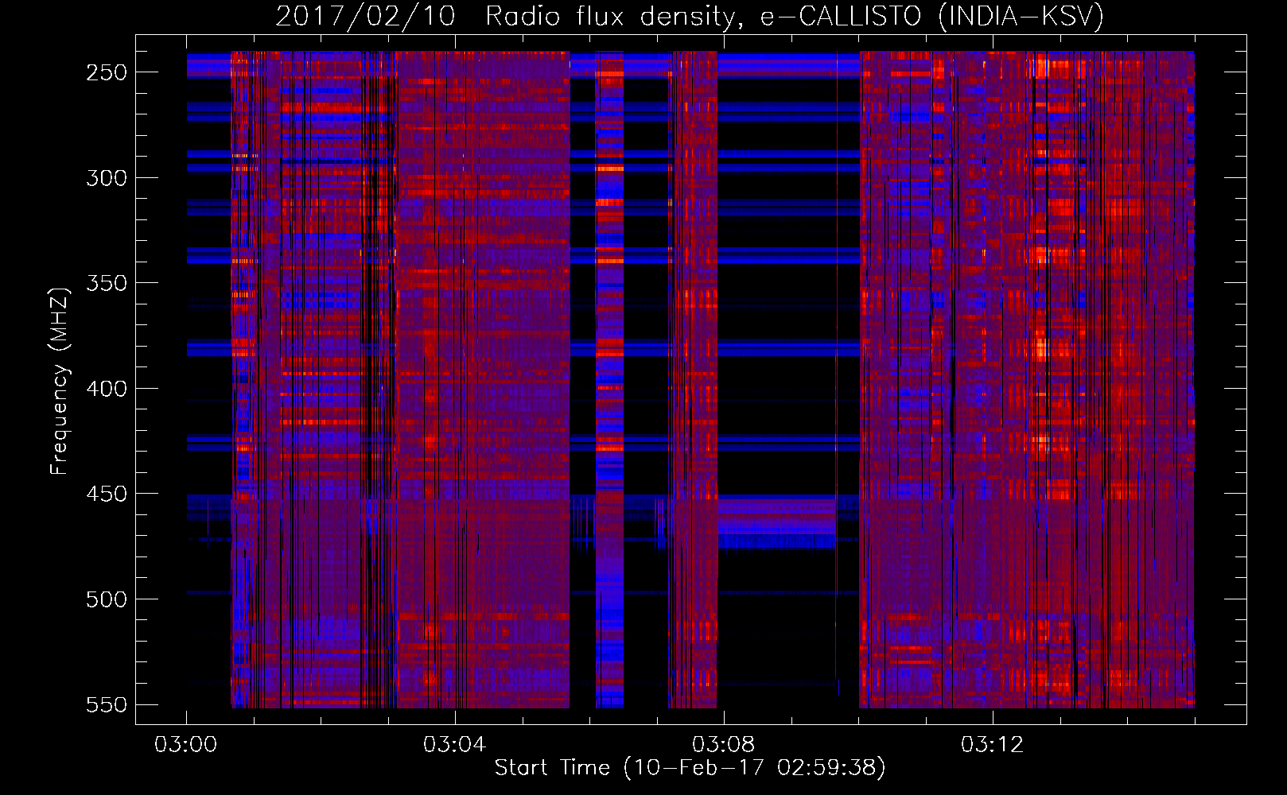
Task: Select the 350 frequency tick label
Action: pos(107,283)
